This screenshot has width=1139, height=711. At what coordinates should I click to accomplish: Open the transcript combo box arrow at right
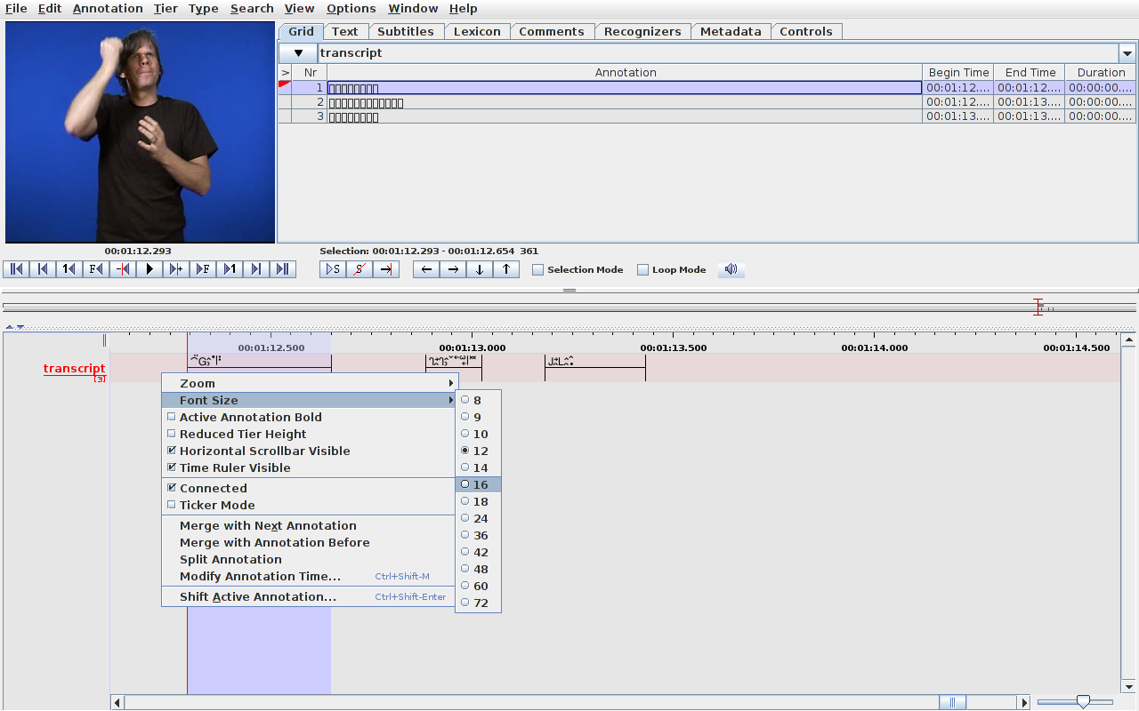pyautogui.click(x=1127, y=53)
